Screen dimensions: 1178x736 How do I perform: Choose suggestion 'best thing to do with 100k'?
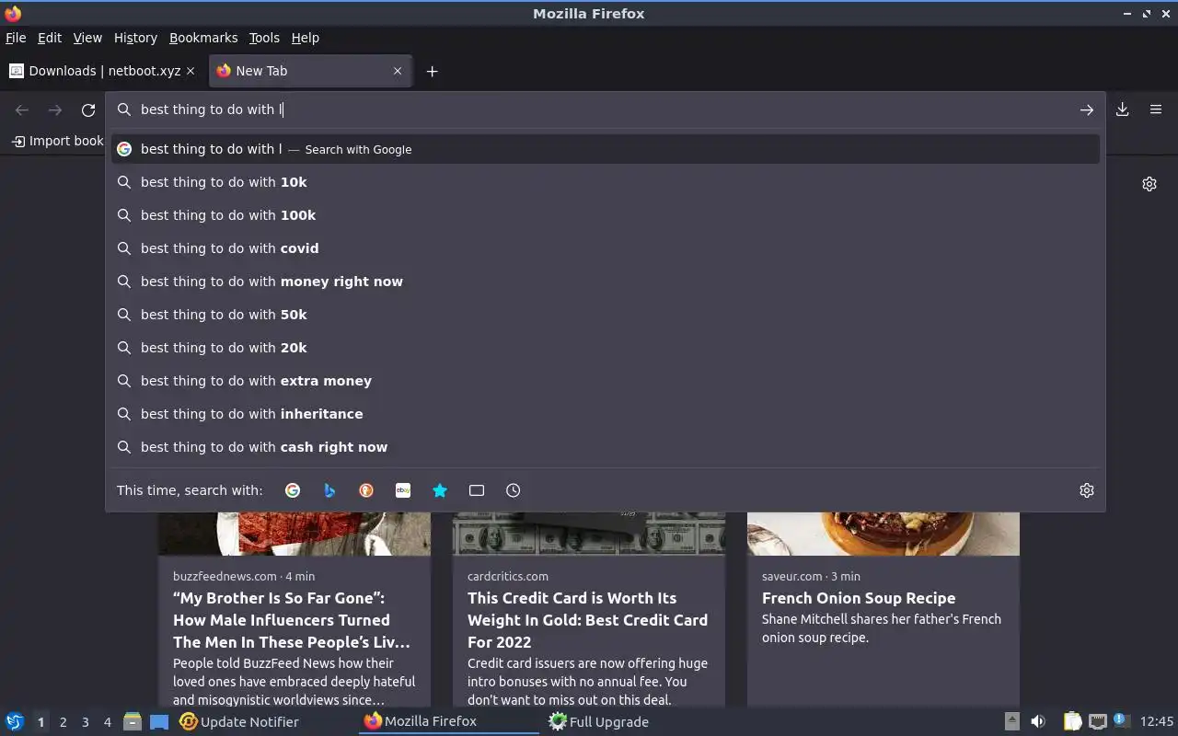coord(606,215)
